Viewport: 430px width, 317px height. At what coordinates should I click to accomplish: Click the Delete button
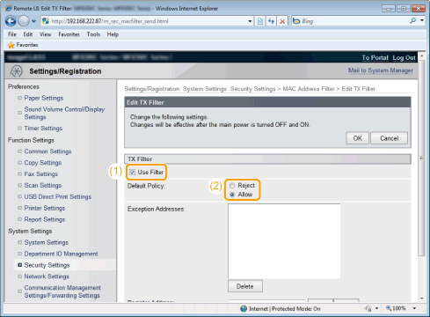point(245,286)
